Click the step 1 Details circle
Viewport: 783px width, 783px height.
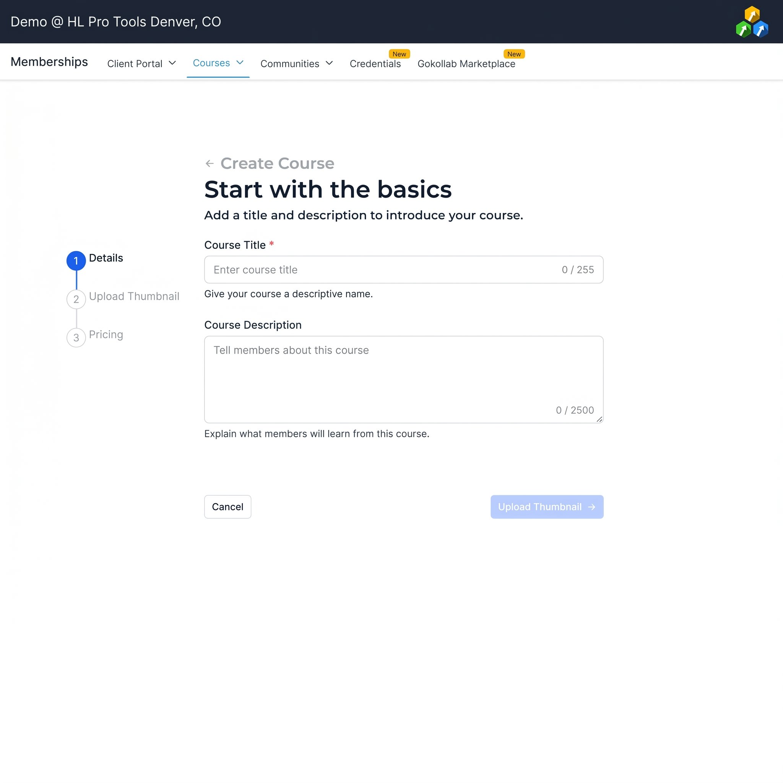click(76, 261)
